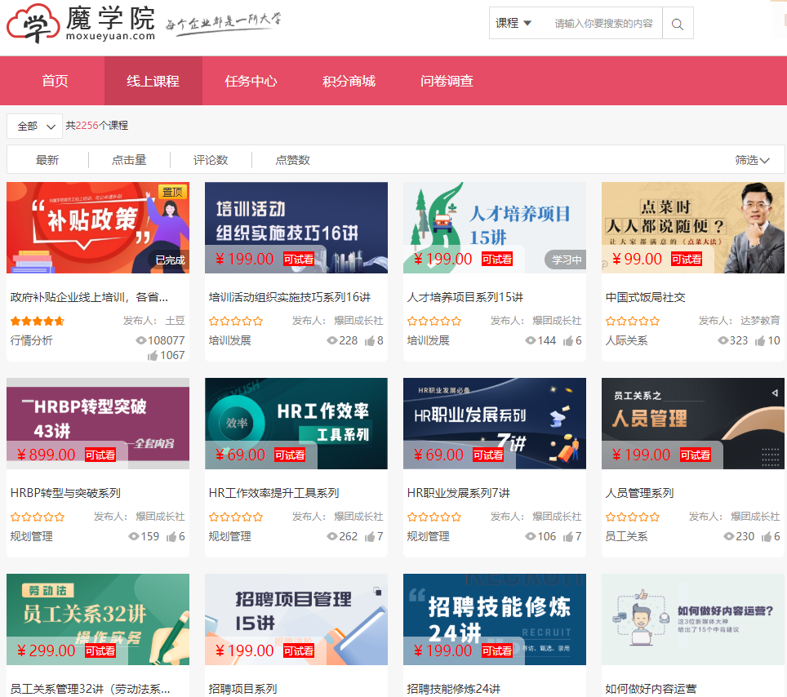Screen dimensions: 787x697
Task: Click the search magnifier icon
Action: [678, 23]
